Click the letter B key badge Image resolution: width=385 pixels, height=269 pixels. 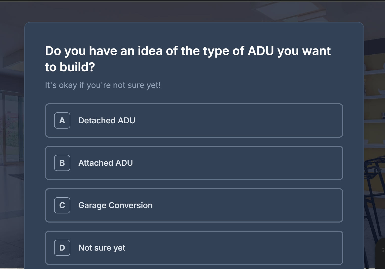click(62, 163)
